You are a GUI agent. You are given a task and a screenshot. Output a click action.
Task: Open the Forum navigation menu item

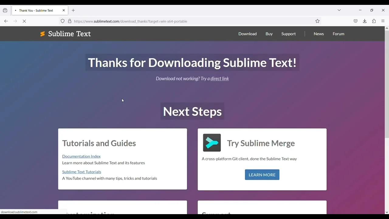tap(338, 34)
